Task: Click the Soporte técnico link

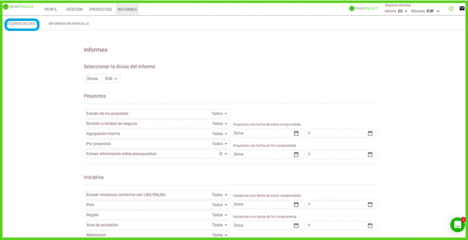Action: 397,5
